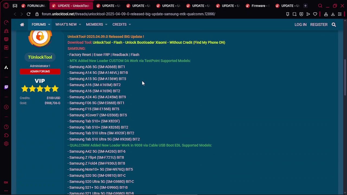
Task: Select 'Samsung A15 5G (SM-A156W) BIT5' line
Action: (97, 79)
